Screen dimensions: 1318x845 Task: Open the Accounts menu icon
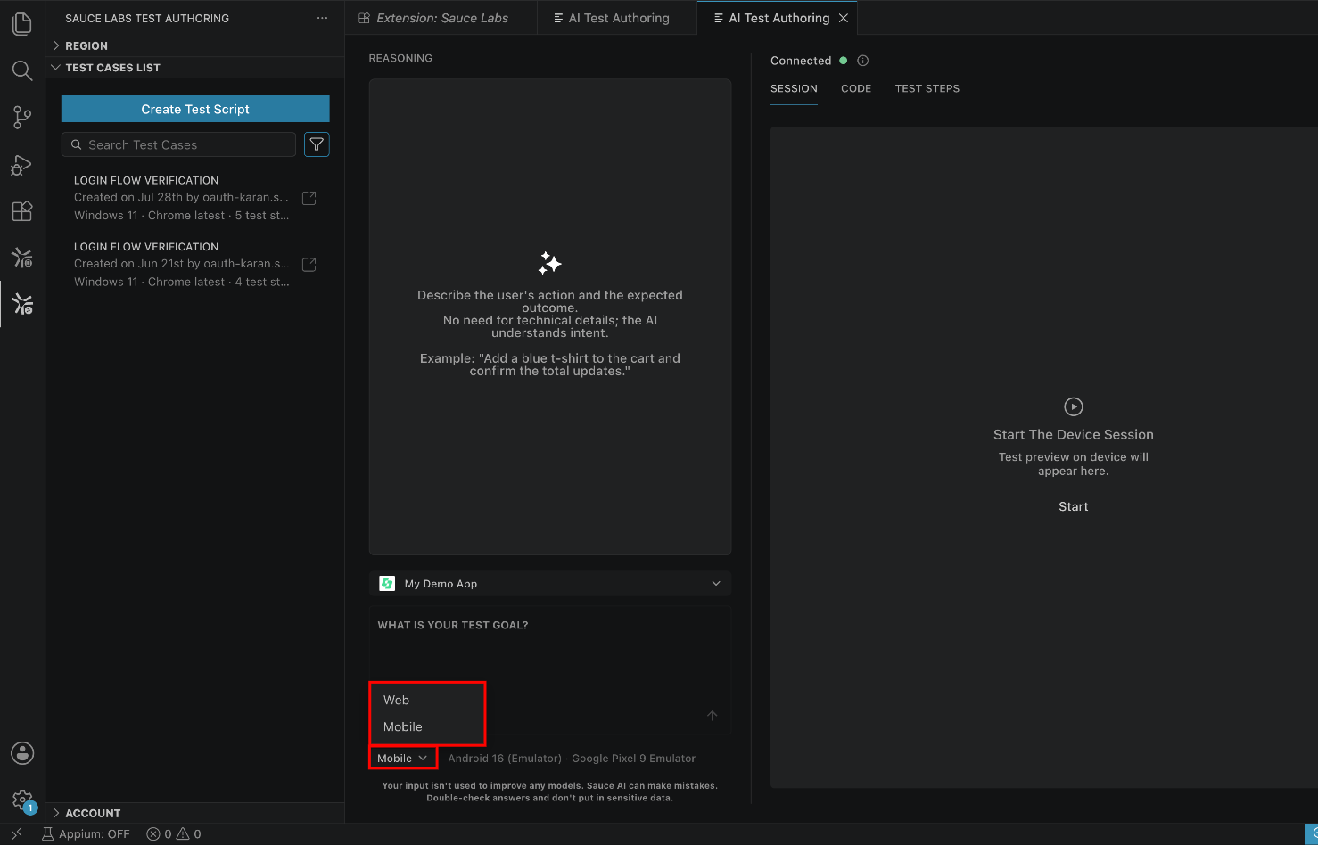(22, 753)
